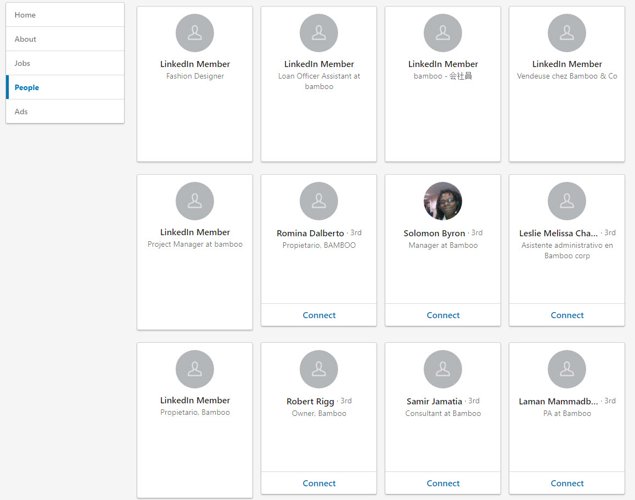Click the 'Fashion Designer' headline text
This screenshot has height=500, width=635.
[x=195, y=76]
